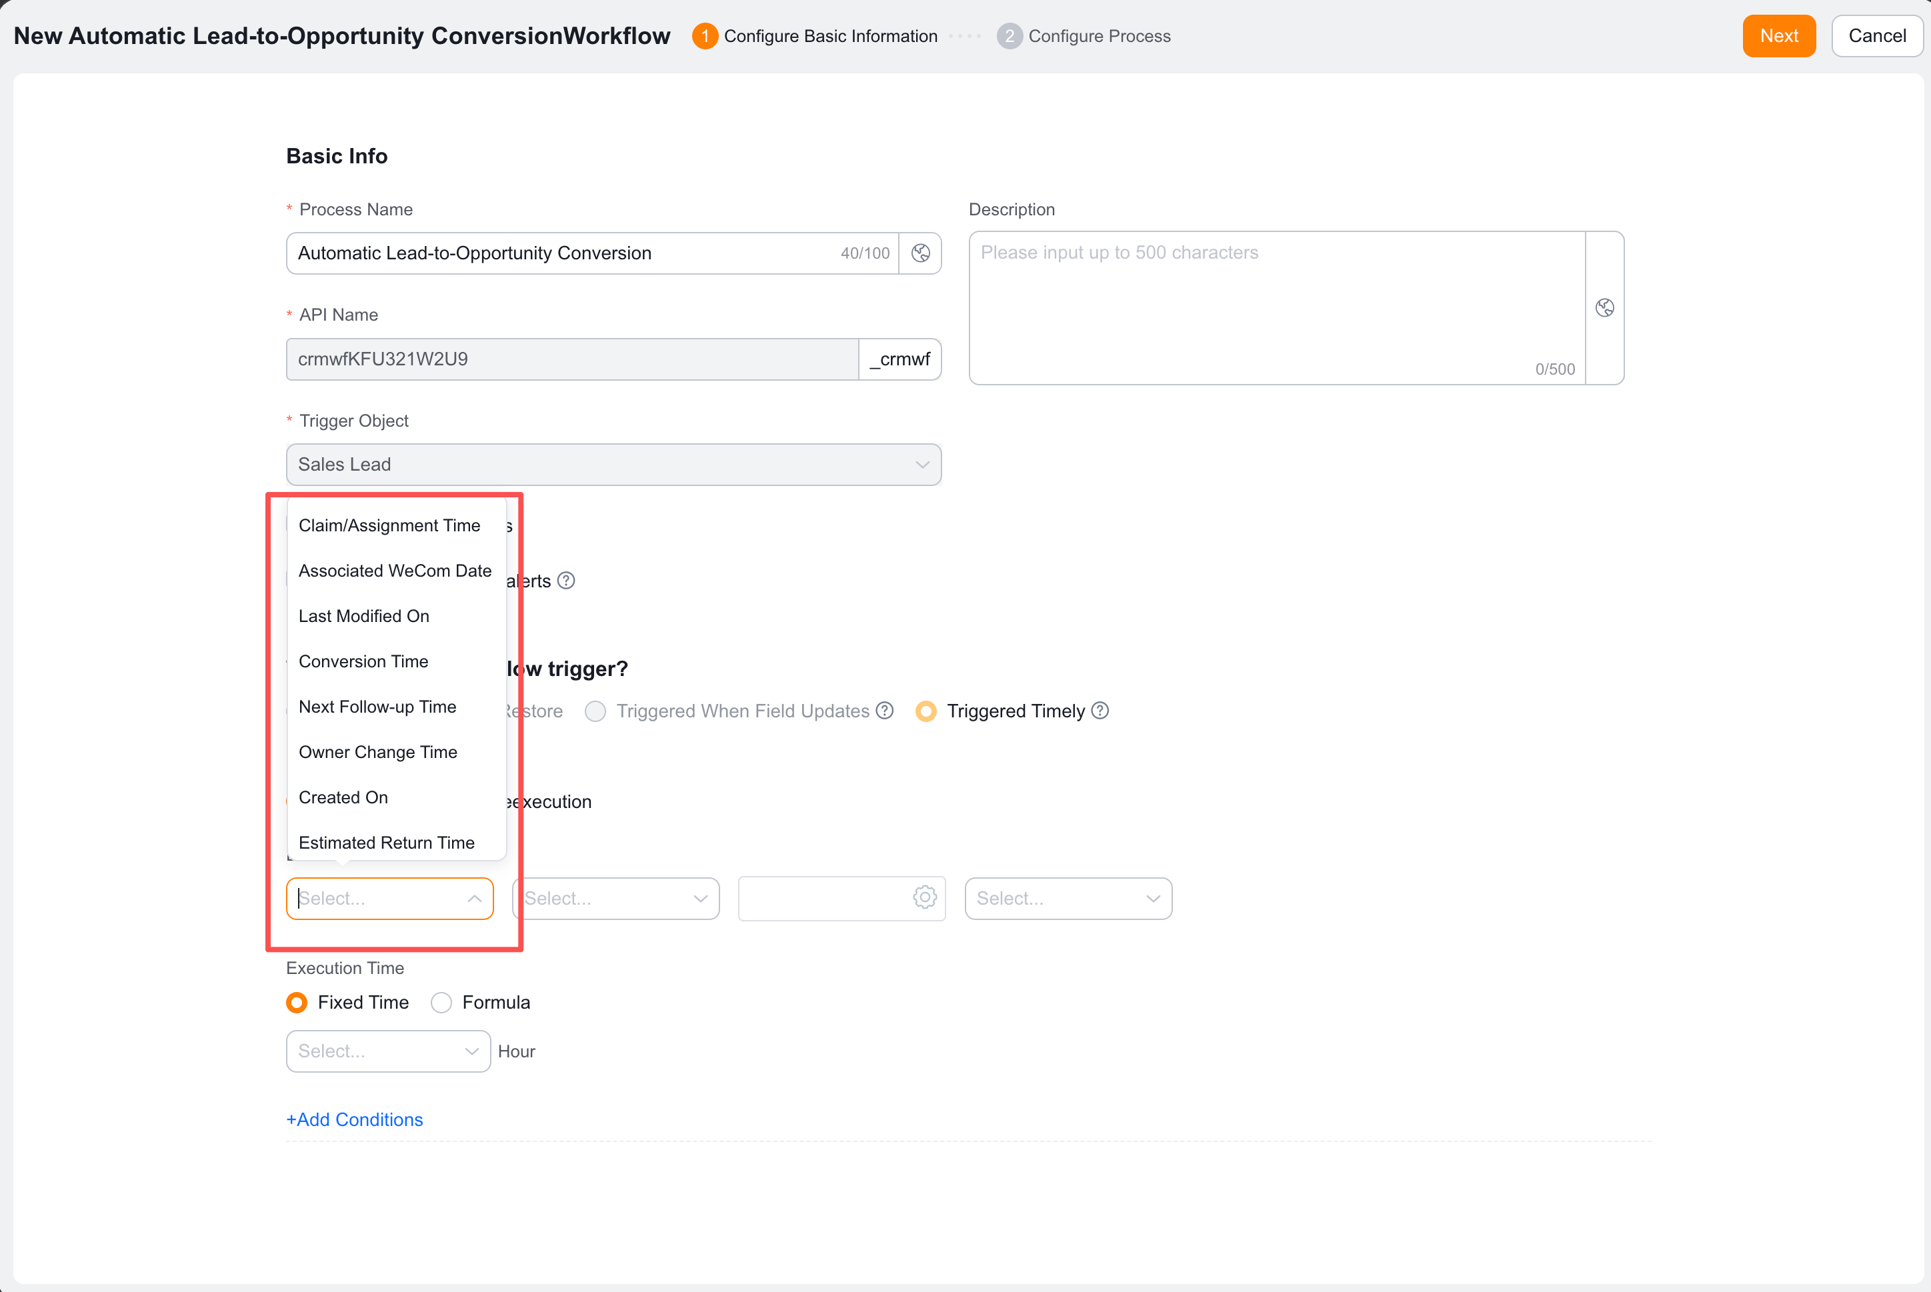Viewport: 1931px width, 1292px height.
Task: Open the second Select dropdown in condition row
Action: tap(615, 898)
